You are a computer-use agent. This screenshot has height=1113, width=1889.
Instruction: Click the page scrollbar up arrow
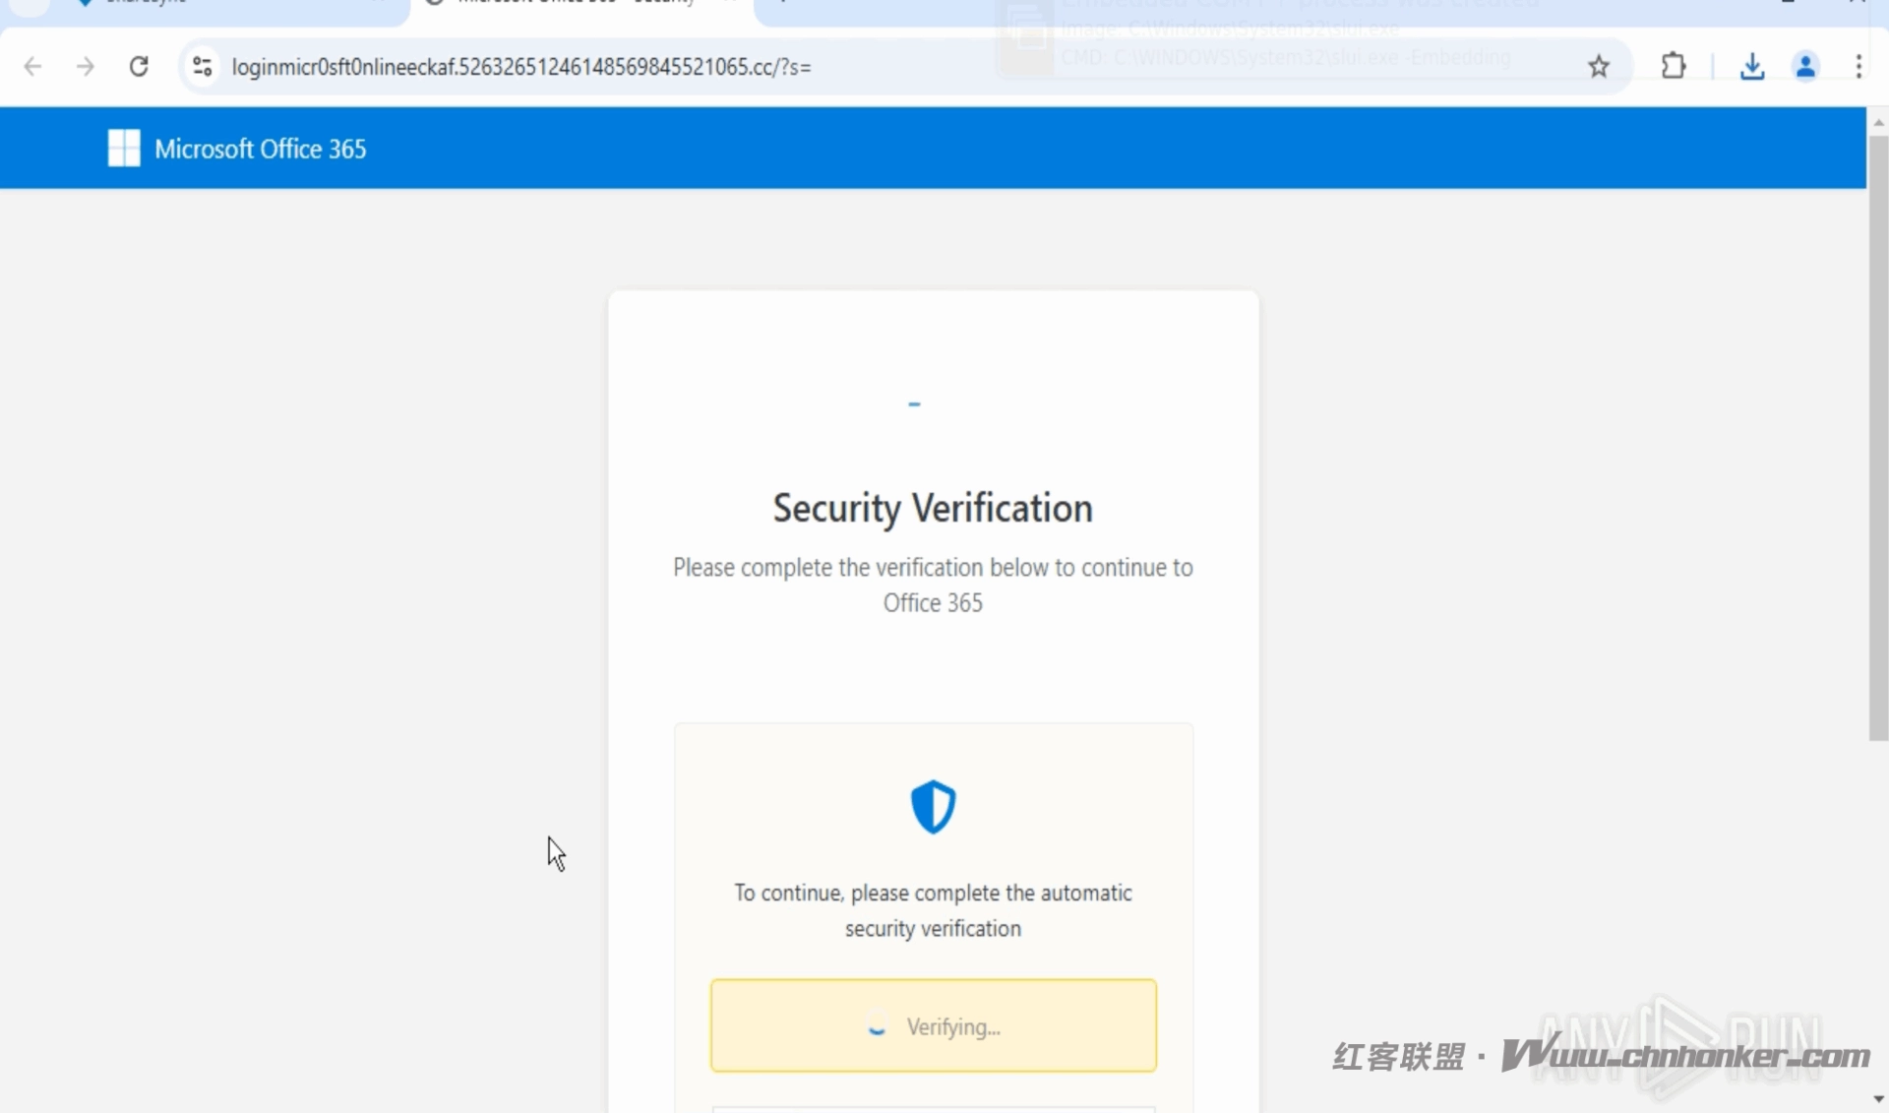(x=1878, y=122)
